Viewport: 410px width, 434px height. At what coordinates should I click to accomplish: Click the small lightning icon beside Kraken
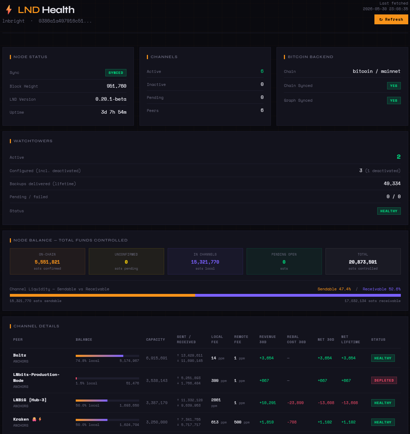(40, 419)
